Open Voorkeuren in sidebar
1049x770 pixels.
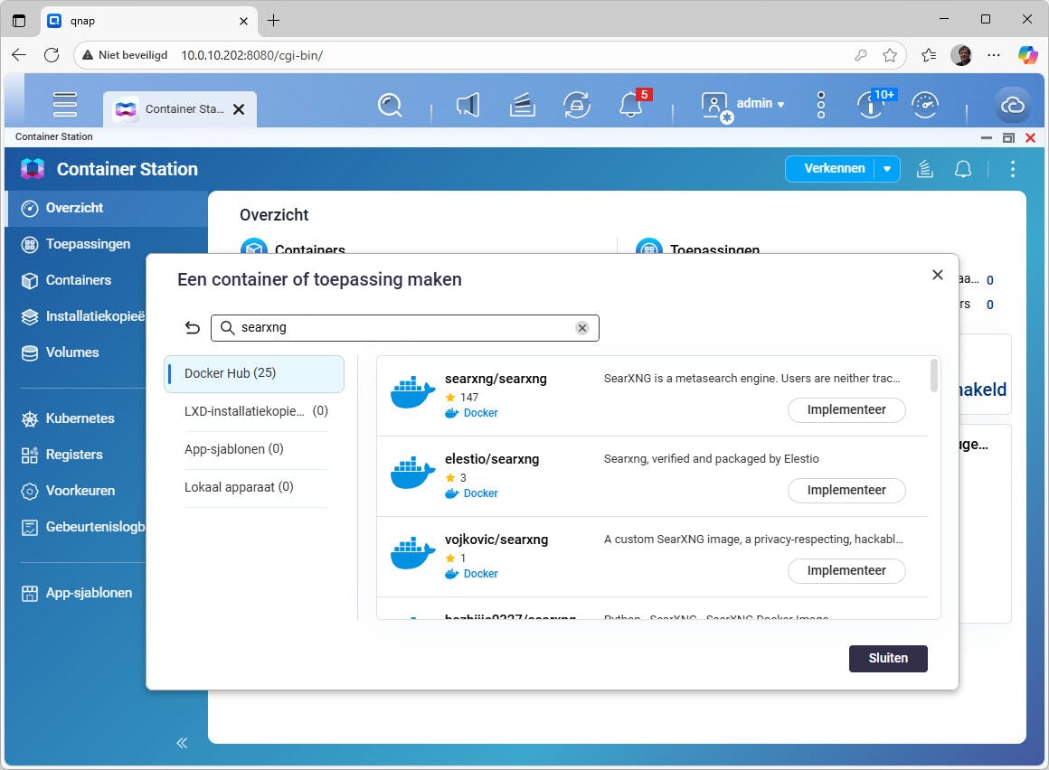pos(76,491)
